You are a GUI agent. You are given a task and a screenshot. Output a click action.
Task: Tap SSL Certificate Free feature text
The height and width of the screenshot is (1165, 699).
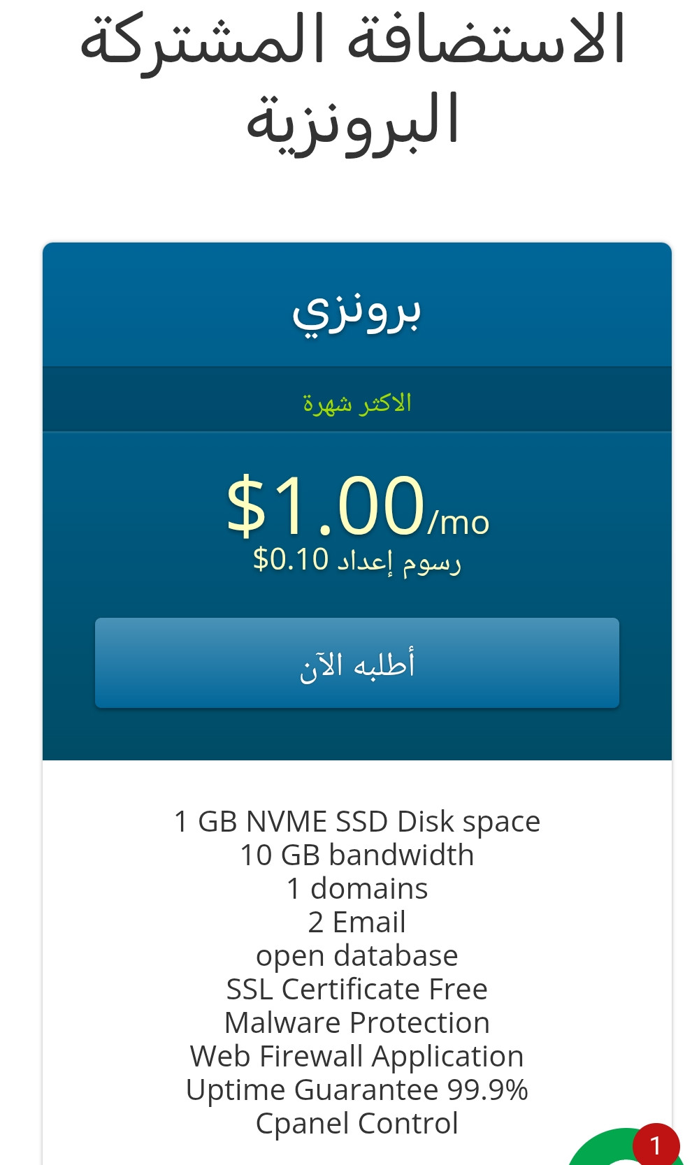357,989
